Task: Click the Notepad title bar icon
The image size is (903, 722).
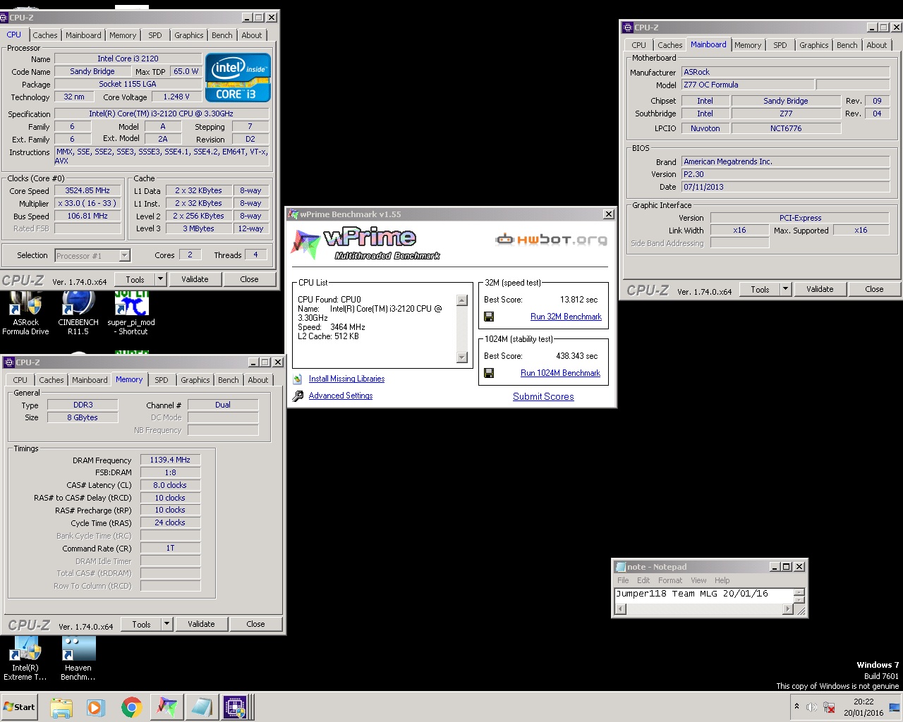Action: 620,567
